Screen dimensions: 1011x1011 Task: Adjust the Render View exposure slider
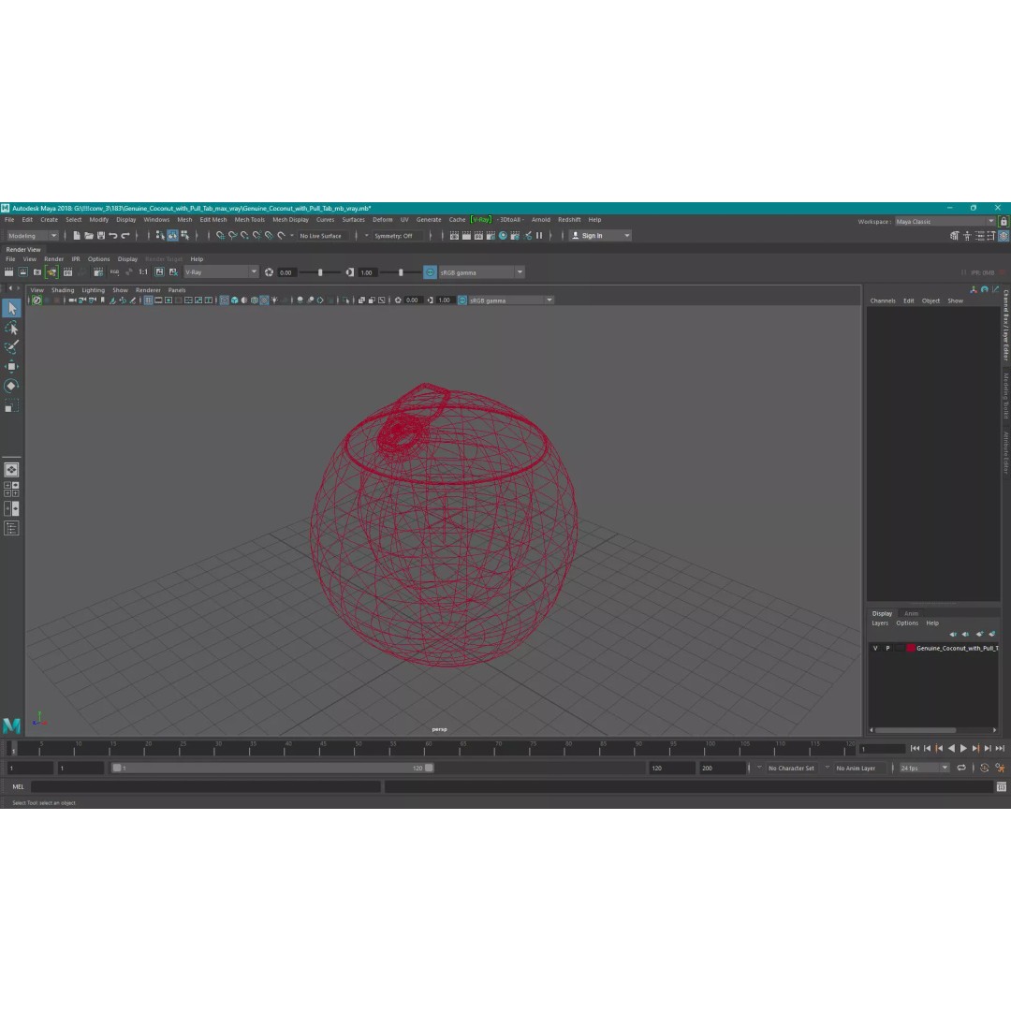pyautogui.click(x=320, y=272)
